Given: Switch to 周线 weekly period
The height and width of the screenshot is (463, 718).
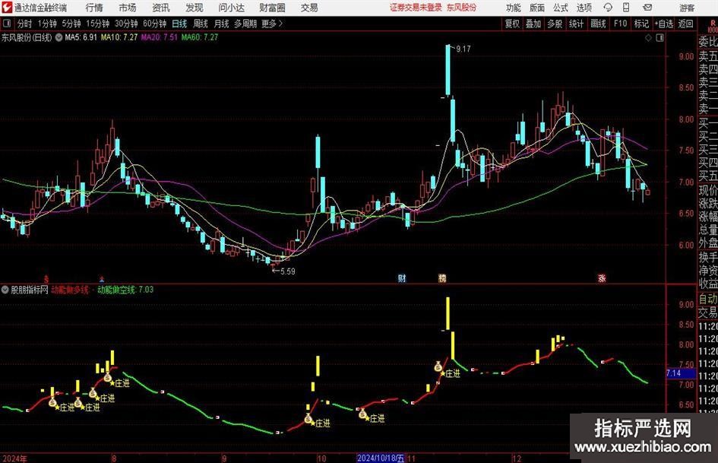Looking at the screenshot, I should click(x=201, y=24).
